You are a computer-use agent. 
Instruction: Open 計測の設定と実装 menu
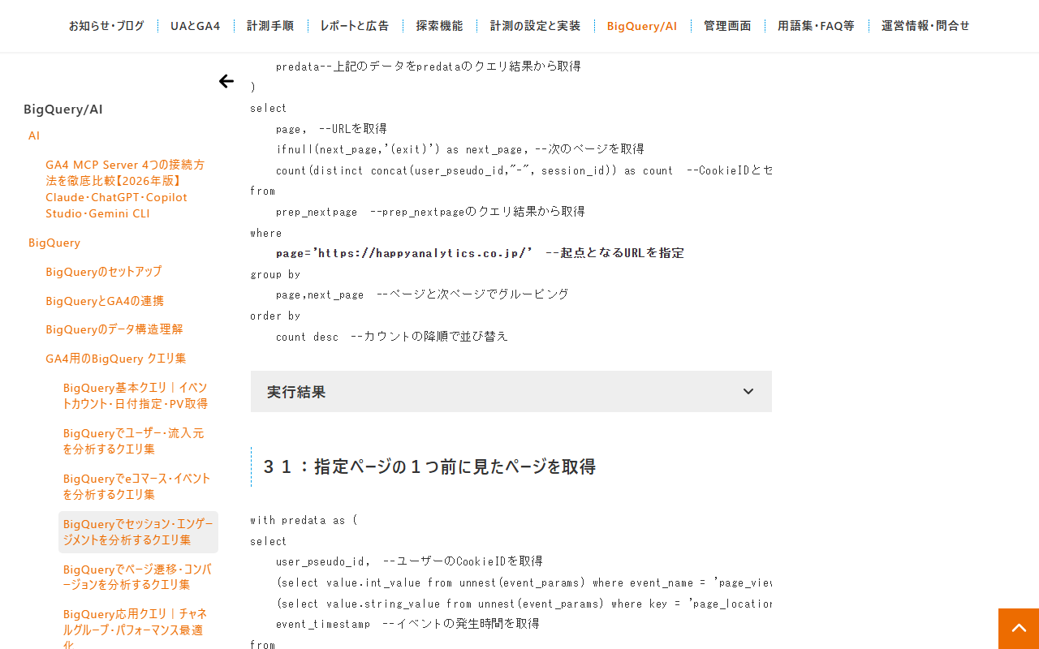pyautogui.click(x=535, y=26)
